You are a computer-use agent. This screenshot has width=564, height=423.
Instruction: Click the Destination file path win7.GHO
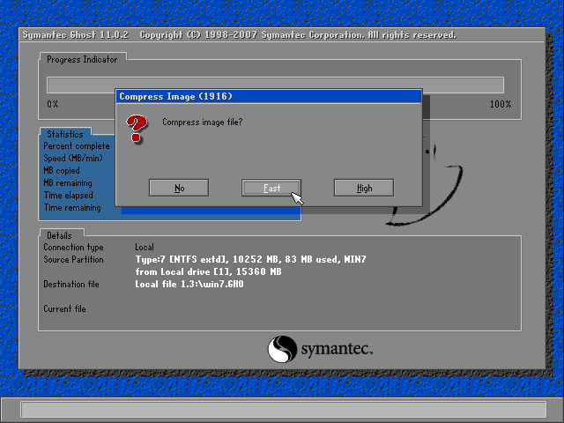pyautogui.click(x=189, y=285)
